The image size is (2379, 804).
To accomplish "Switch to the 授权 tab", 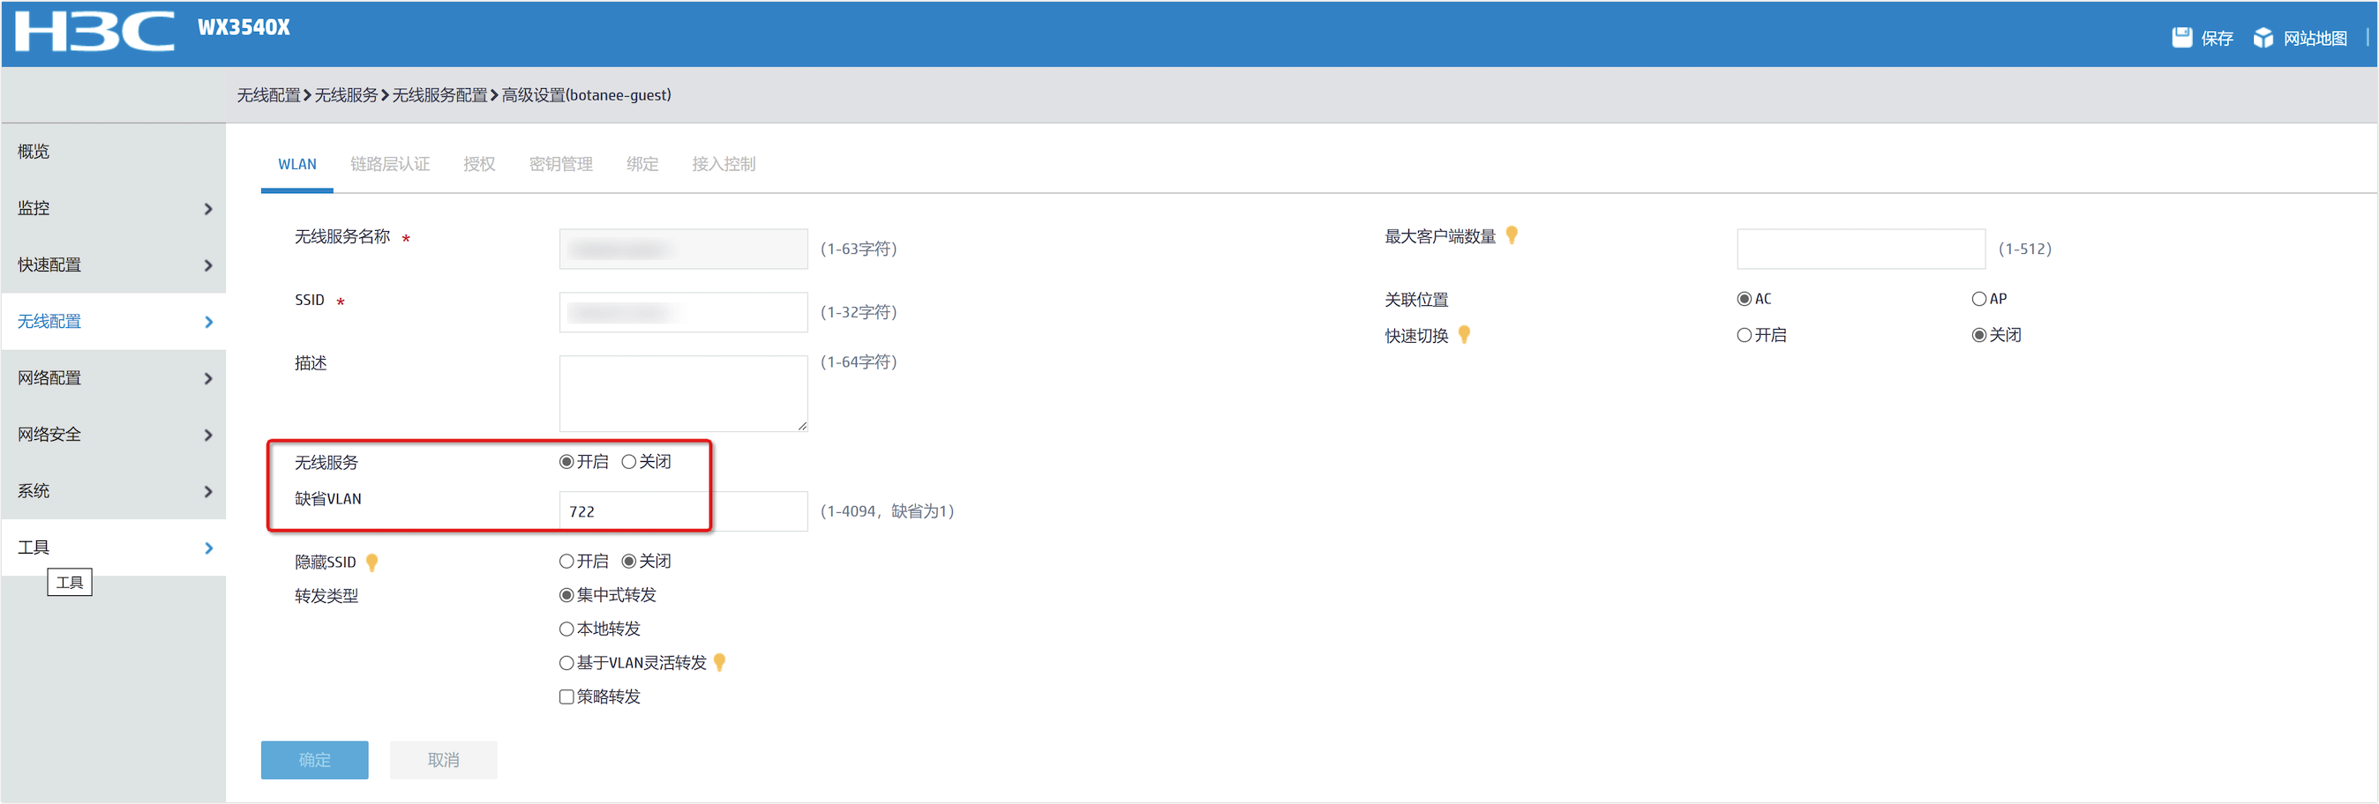I will 479,164.
